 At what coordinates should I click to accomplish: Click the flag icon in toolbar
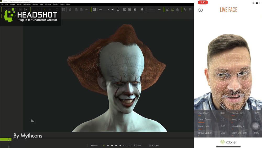click(190, 9)
